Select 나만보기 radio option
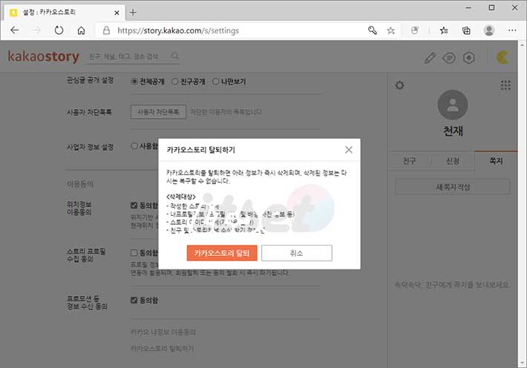 pos(216,82)
